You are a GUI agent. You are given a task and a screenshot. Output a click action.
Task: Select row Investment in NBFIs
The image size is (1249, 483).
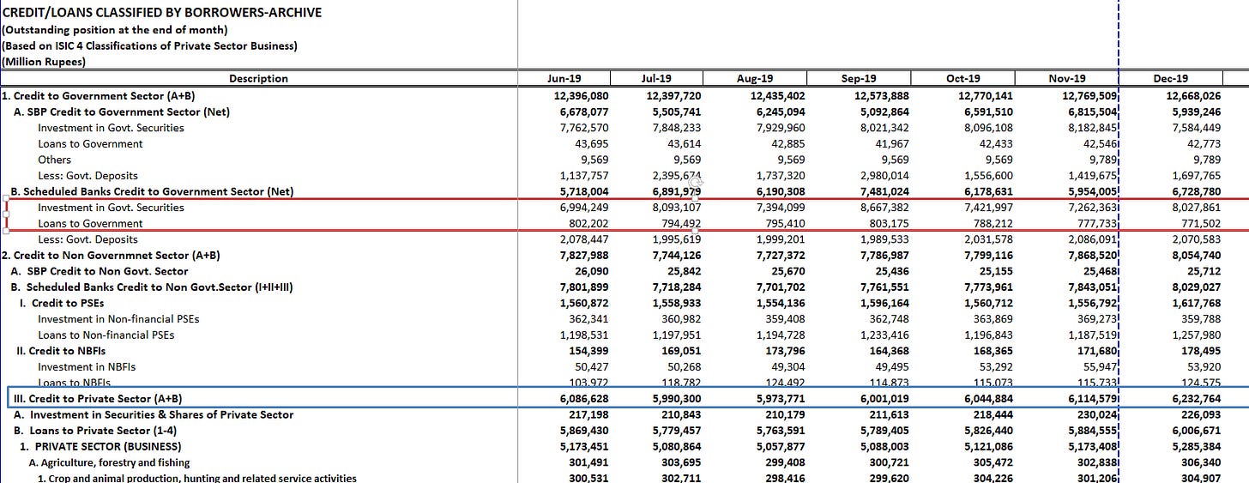(87, 367)
